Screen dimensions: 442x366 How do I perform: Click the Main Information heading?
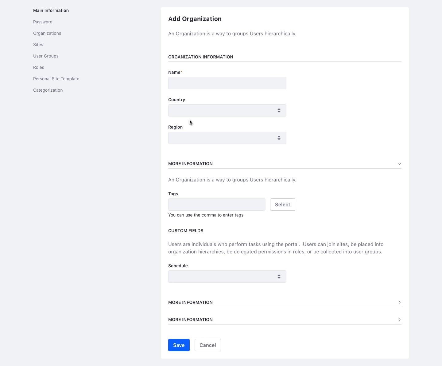pyautogui.click(x=51, y=10)
